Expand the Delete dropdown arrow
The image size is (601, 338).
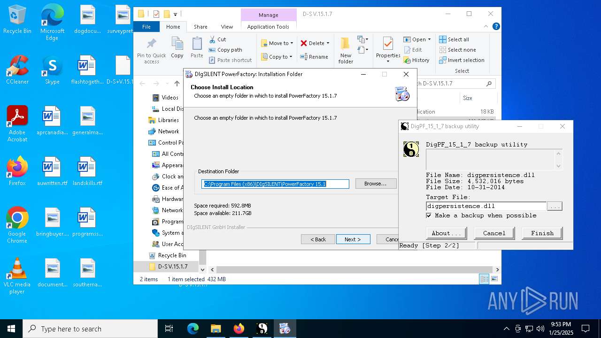(328, 43)
